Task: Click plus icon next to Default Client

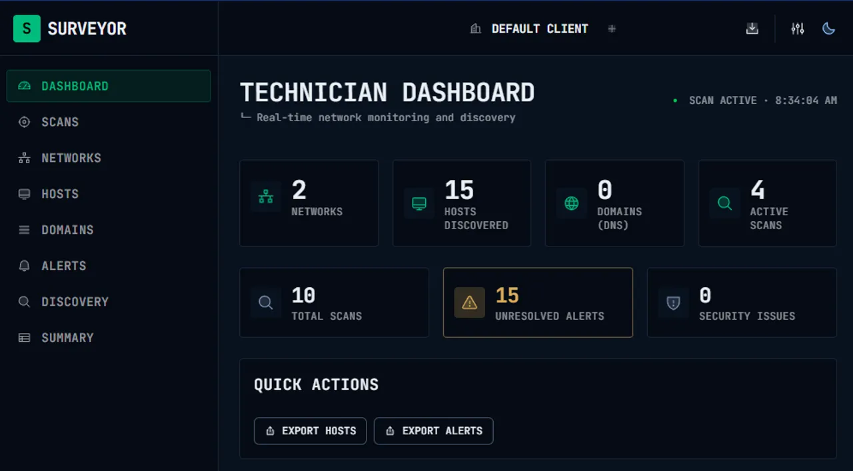Action: click(x=612, y=29)
